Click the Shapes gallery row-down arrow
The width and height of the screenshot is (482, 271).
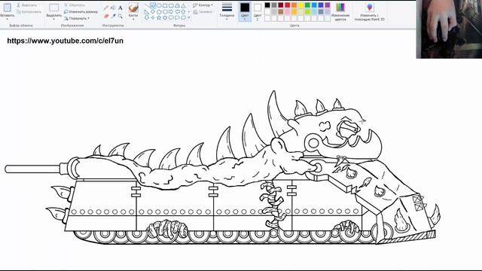point(189,12)
